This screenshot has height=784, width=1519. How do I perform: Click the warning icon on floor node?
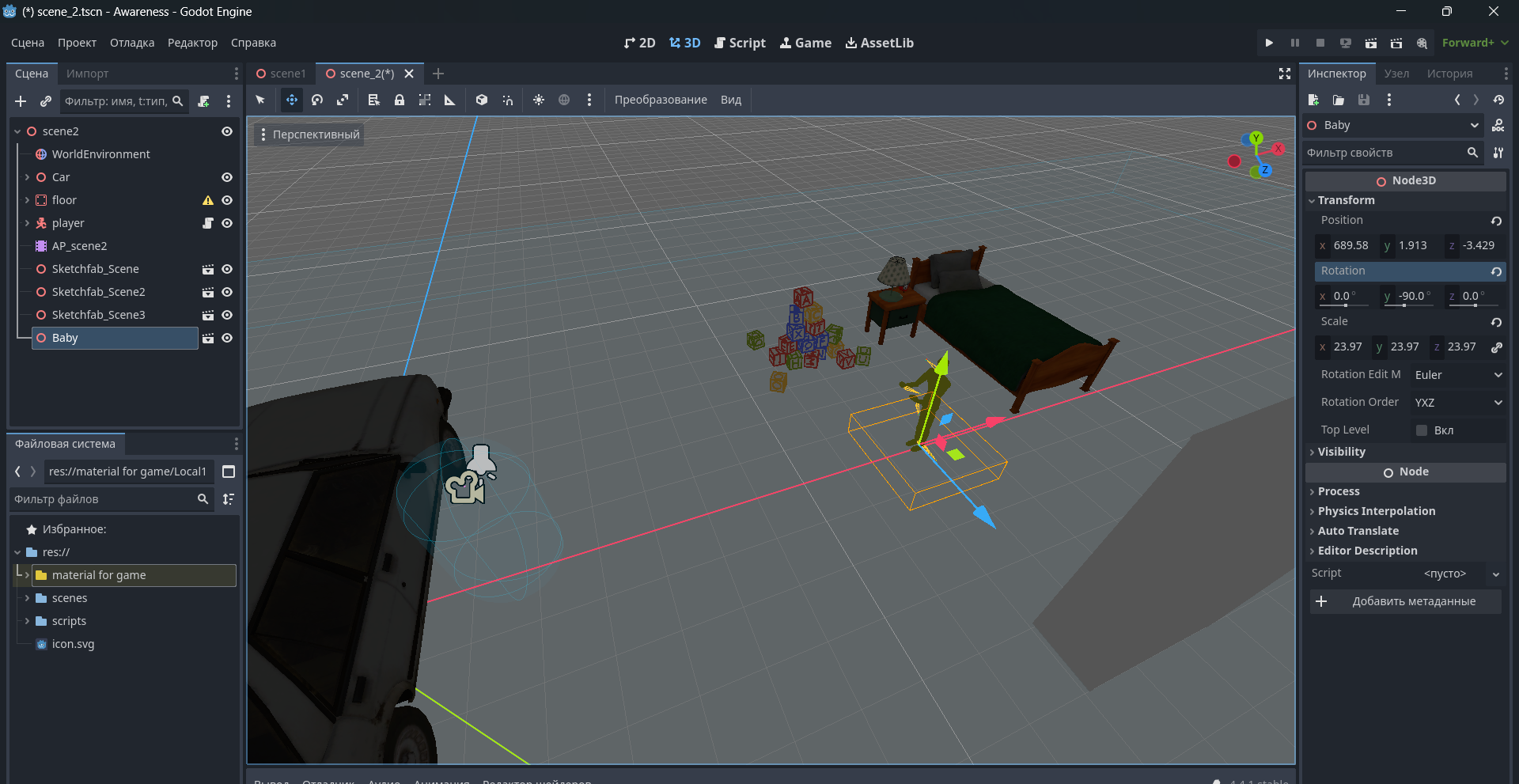coord(208,200)
